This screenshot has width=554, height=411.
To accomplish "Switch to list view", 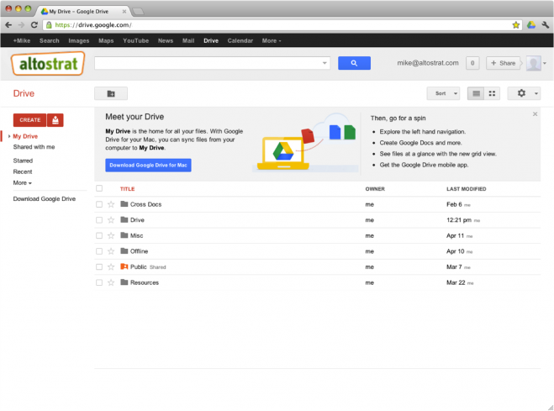I will point(476,93).
